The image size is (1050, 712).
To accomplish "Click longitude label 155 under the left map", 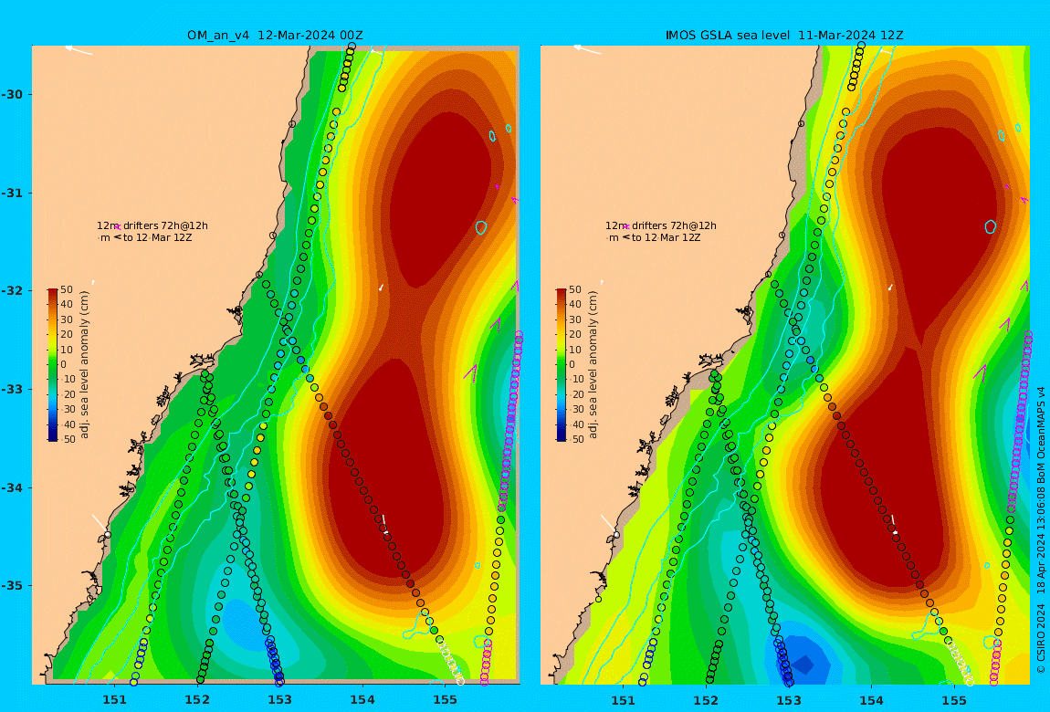I will click(x=445, y=700).
